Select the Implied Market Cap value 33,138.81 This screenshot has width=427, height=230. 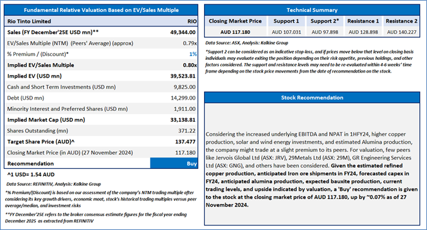click(x=183, y=120)
